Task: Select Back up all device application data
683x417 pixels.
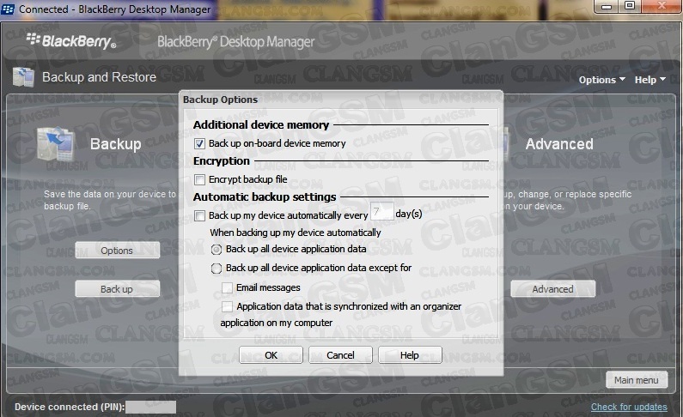Action: pyautogui.click(x=216, y=250)
